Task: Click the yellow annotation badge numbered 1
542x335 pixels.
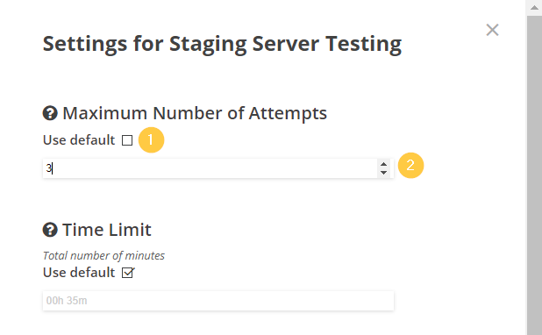Action: pos(151,140)
